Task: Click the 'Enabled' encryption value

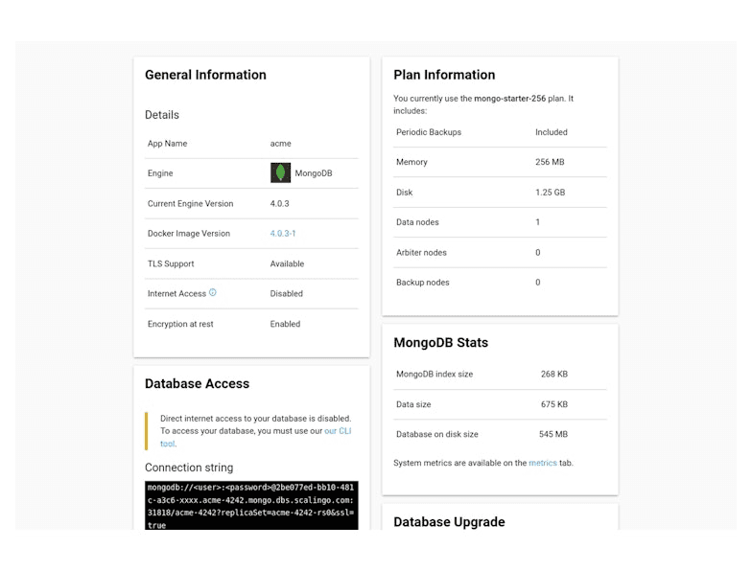Action: (285, 324)
